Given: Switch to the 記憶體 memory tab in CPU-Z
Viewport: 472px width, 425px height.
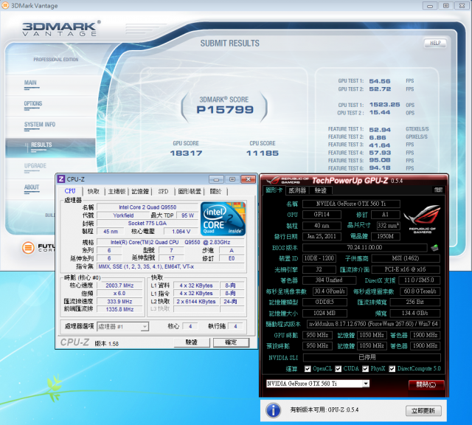Looking at the screenshot, I should 140,191.
